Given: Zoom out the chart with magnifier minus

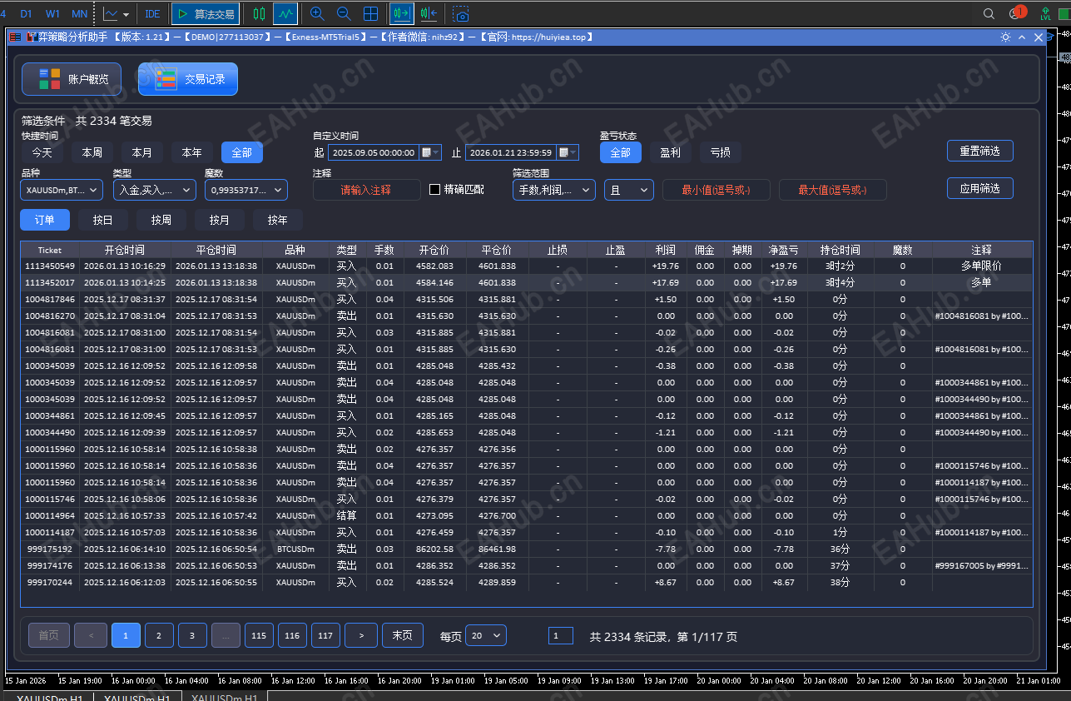Looking at the screenshot, I should 344,13.
